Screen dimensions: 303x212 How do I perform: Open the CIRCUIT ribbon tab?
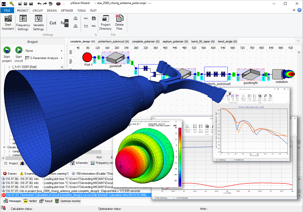pyautogui.click(x=38, y=10)
